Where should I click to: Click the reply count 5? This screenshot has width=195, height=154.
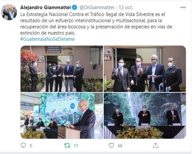[31, 146]
